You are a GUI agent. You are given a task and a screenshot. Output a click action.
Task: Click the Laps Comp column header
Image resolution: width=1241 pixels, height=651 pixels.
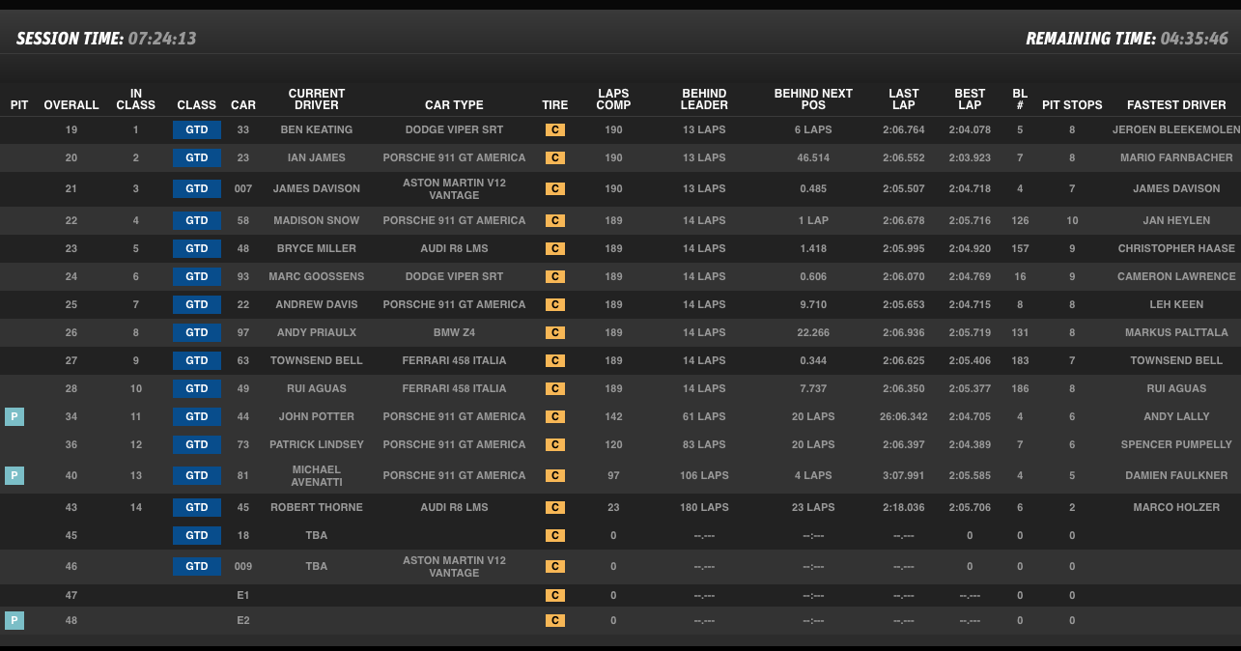pos(613,99)
